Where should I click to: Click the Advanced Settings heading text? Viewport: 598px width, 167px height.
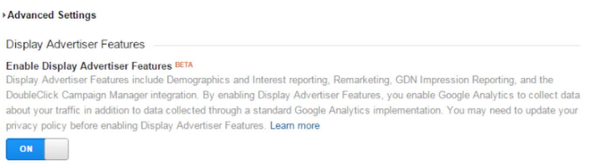(52, 15)
